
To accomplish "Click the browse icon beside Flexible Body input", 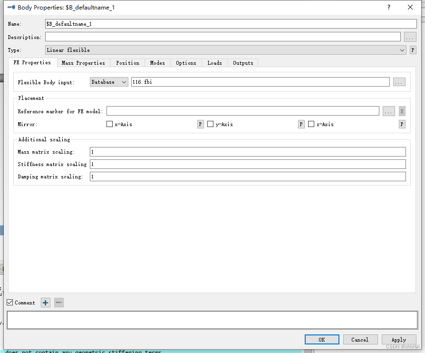I will pyautogui.click(x=399, y=81).
